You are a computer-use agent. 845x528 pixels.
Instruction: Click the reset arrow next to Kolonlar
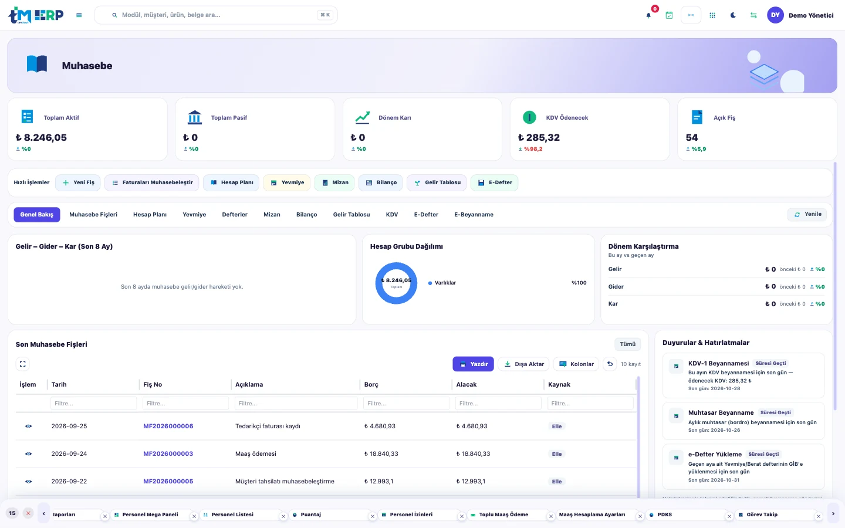(x=610, y=364)
